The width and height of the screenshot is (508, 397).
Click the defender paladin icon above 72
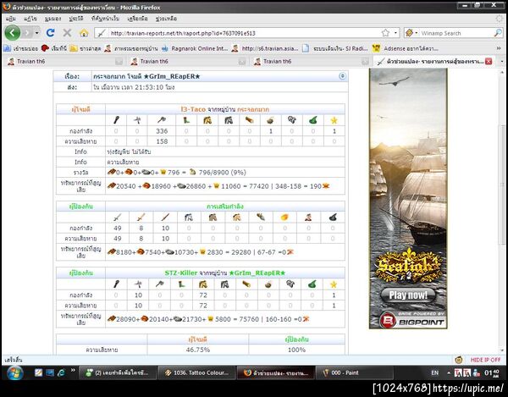coord(203,284)
